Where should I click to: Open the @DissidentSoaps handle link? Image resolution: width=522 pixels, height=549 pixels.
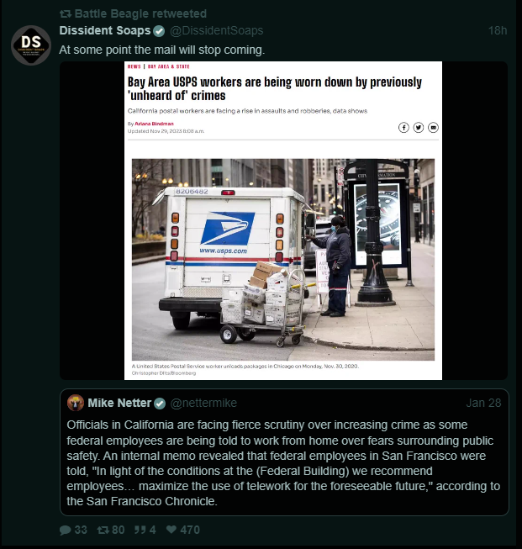tap(217, 31)
